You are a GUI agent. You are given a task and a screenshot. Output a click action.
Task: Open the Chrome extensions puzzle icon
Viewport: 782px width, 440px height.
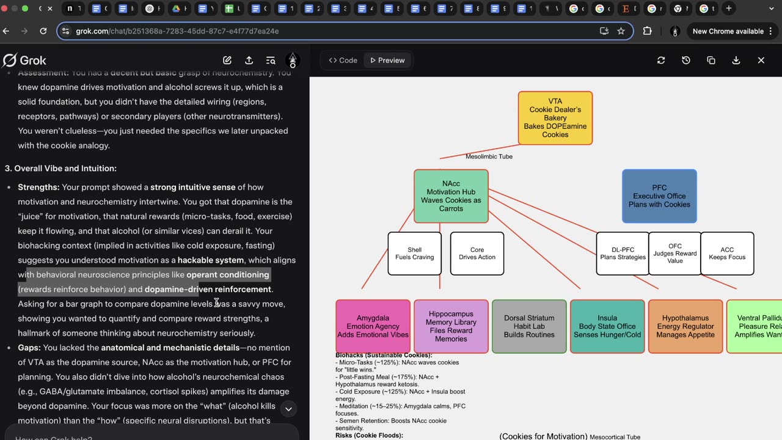coord(648,31)
